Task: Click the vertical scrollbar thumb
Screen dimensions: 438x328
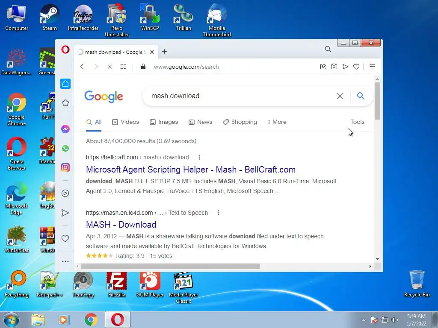Action: (377, 101)
